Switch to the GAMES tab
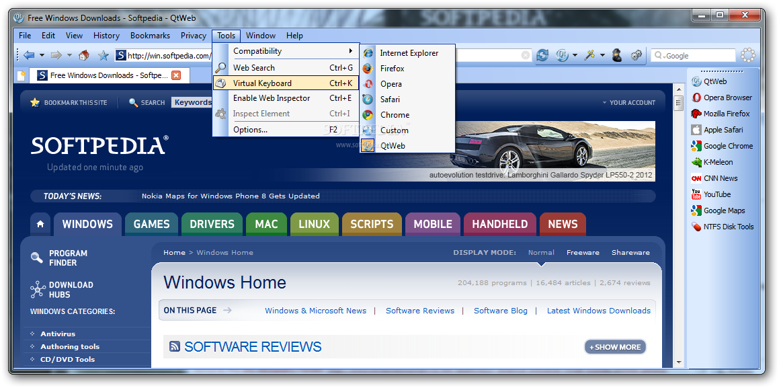 (151, 224)
